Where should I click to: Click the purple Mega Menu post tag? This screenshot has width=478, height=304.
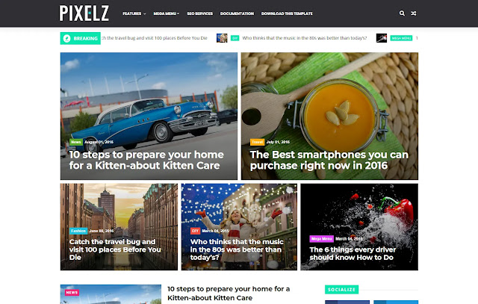point(322,239)
